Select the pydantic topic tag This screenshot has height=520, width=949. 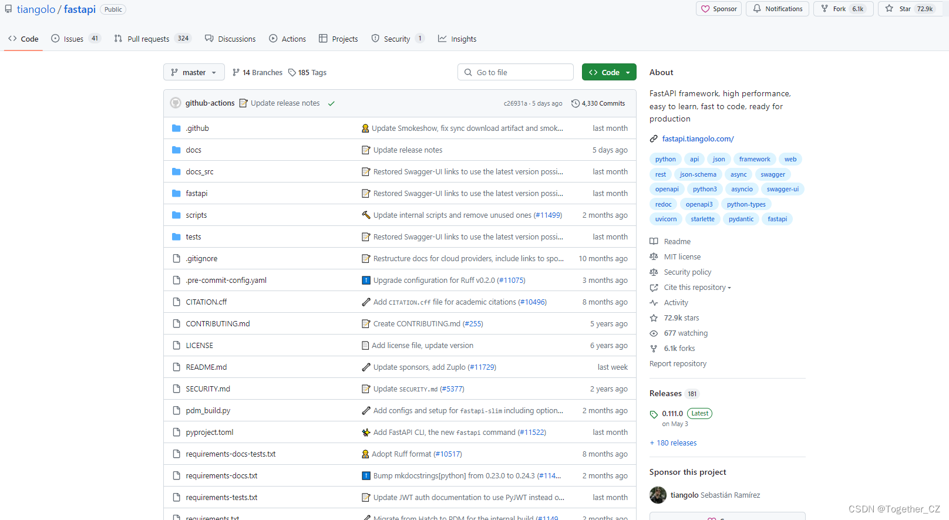[741, 219]
